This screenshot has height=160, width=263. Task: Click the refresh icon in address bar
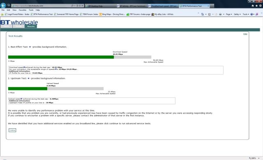(x=80, y=6)
